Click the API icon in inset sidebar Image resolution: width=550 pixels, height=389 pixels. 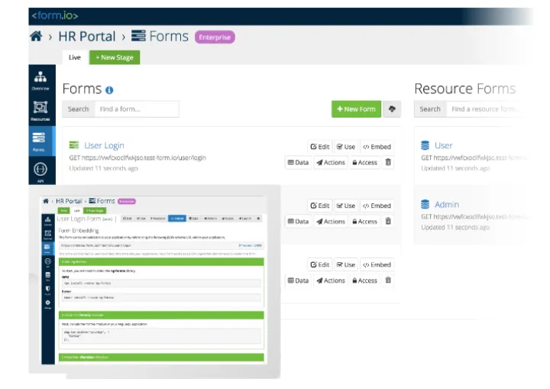[x=47, y=262]
